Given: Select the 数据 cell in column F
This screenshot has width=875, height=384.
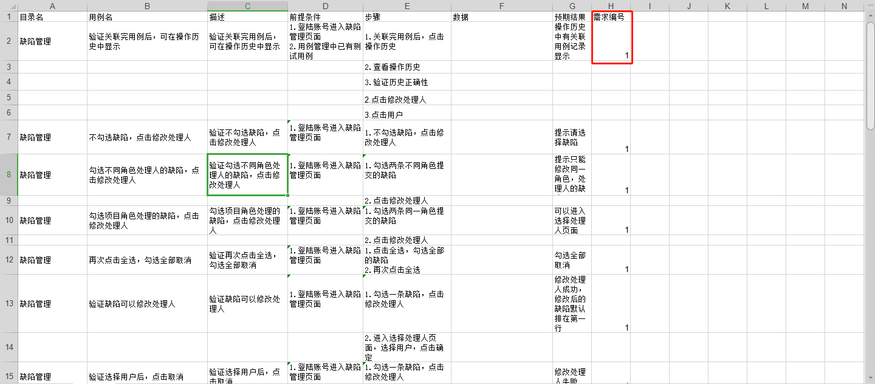Looking at the screenshot, I should tap(501, 17).
